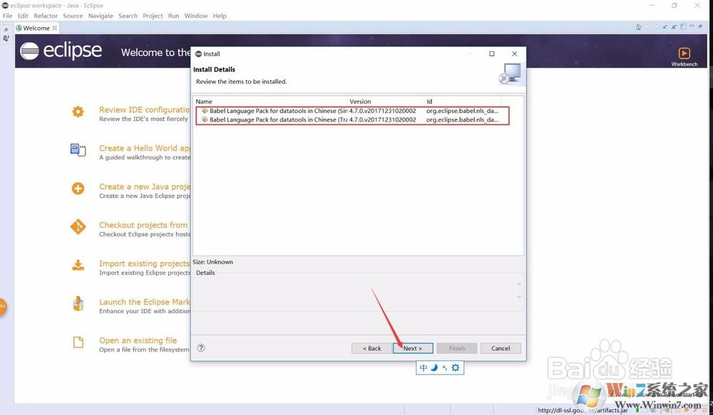Open the Refactor menu

point(46,16)
